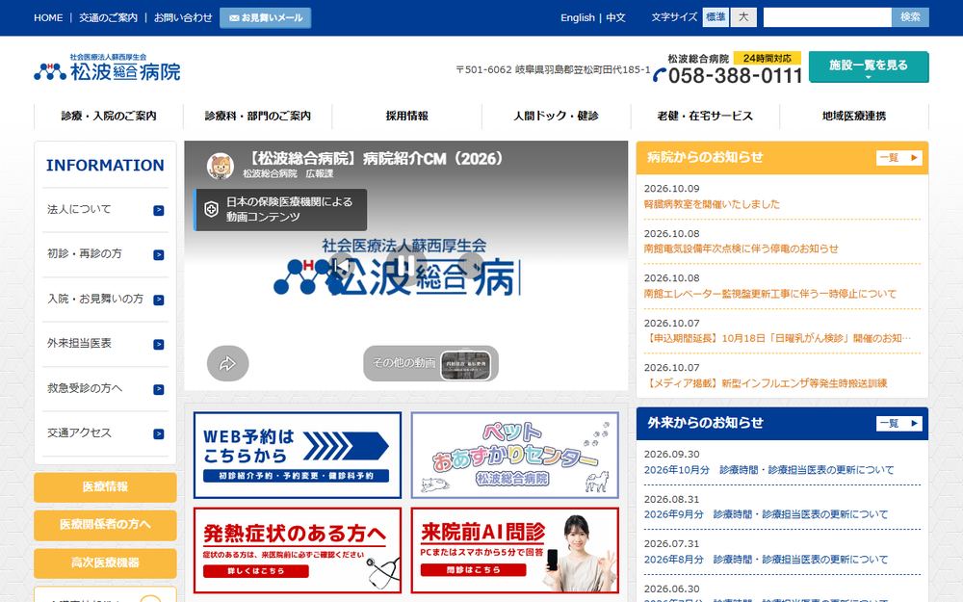Open the video title 病院紹介CM
Screen dimensions: 963x602
[376, 159]
